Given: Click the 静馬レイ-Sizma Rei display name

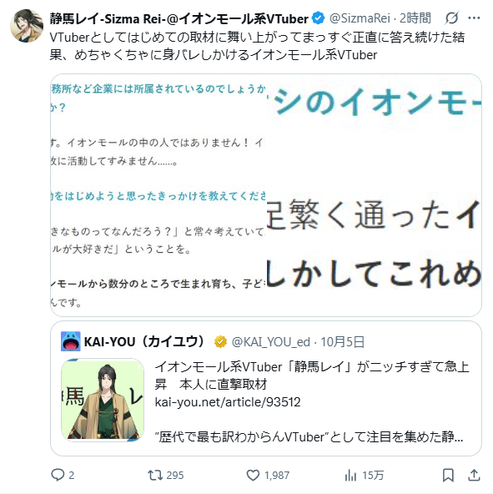Looking at the screenshot, I should pos(179,18).
